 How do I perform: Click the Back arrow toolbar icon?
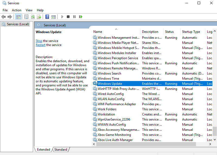click(x=4, y=17)
